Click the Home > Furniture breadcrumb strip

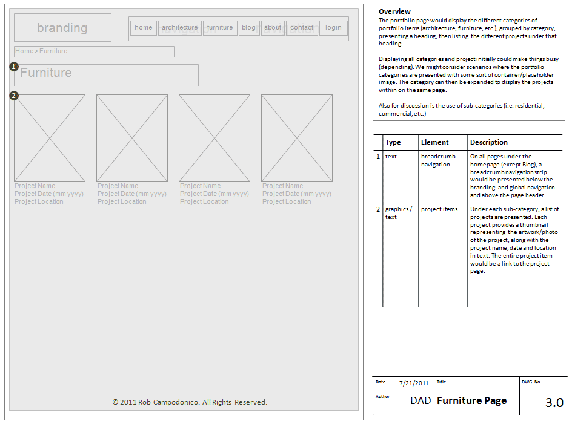point(94,51)
